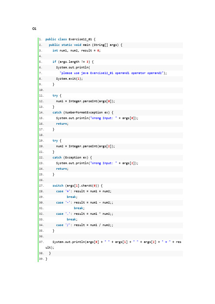Click the closing brace on line 38

click(x=50, y=253)
